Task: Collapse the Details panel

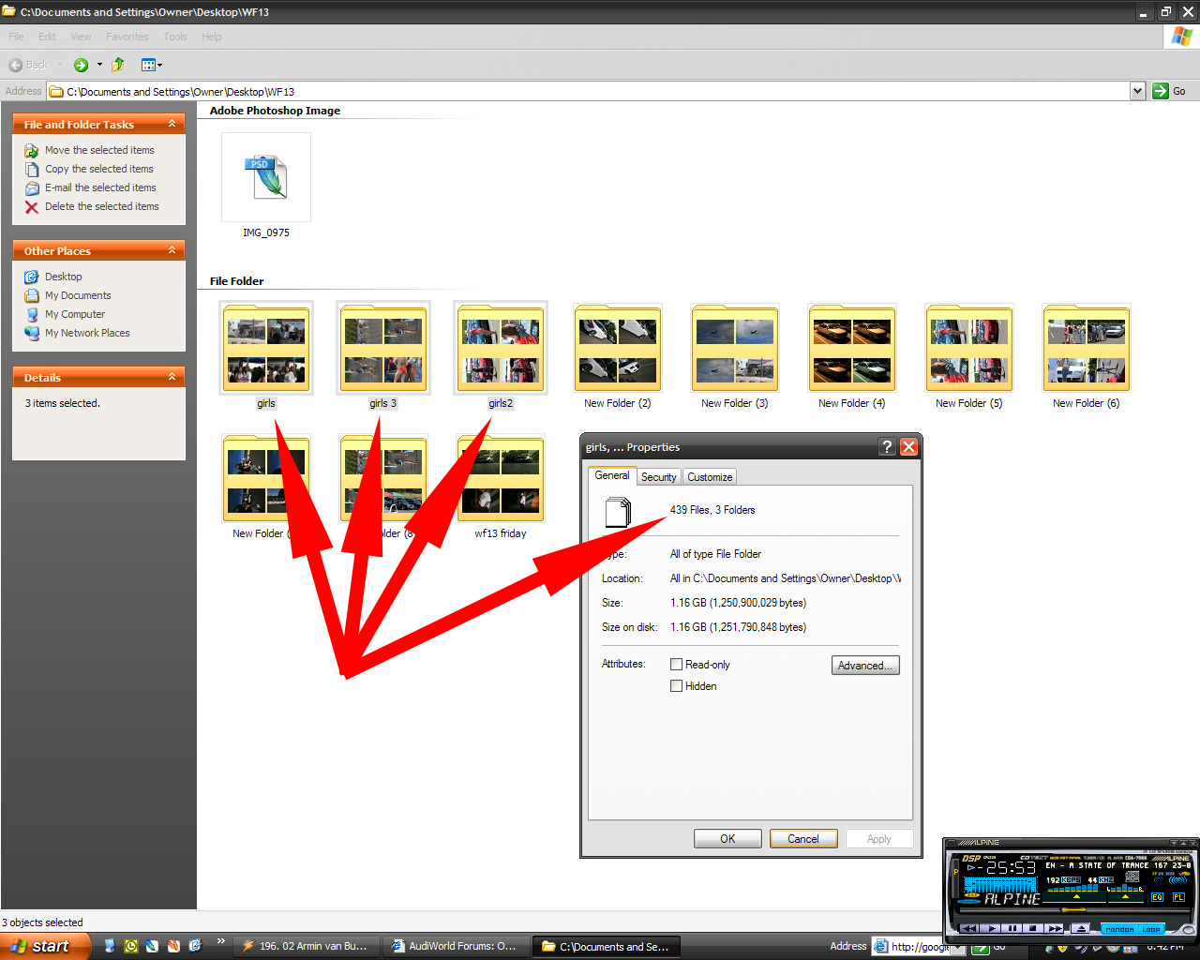Action: 172,377
